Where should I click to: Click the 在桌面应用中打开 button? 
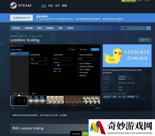(x=21, y=18)
